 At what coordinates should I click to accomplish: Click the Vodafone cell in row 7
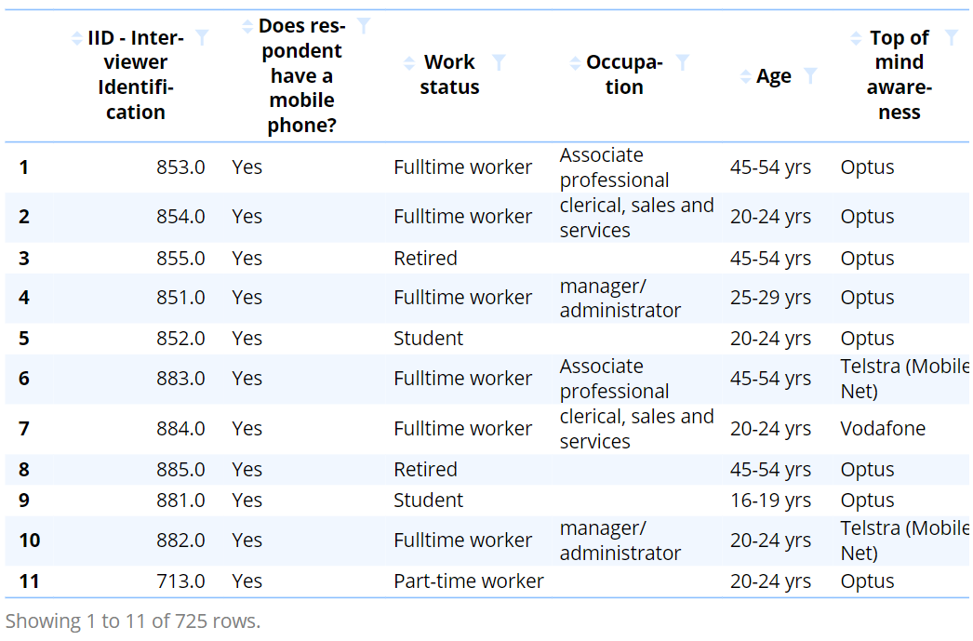(883, 429)
